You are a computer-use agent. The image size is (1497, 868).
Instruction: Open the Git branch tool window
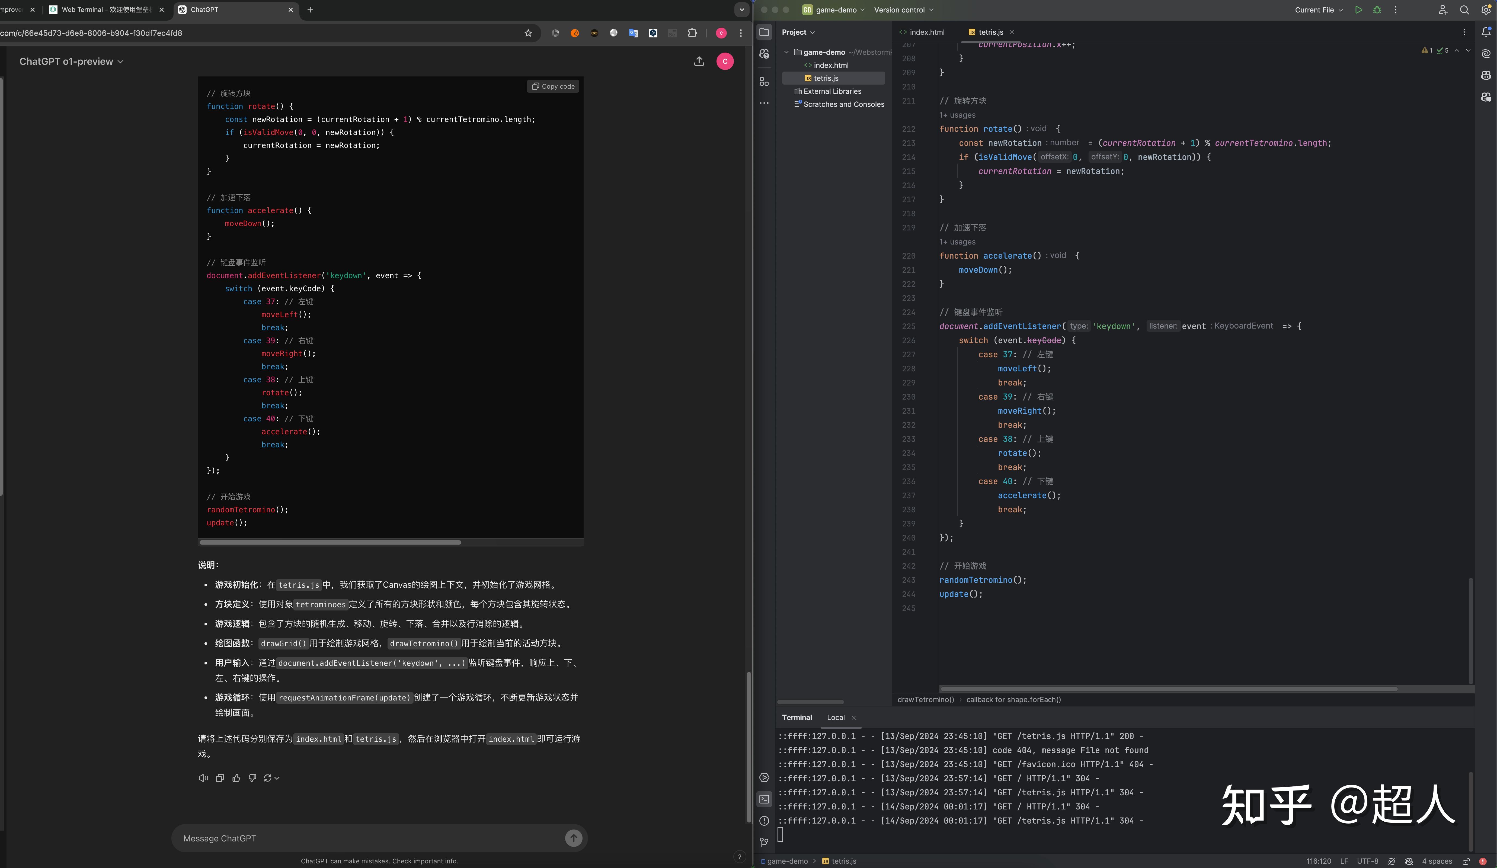click(764, 842)
